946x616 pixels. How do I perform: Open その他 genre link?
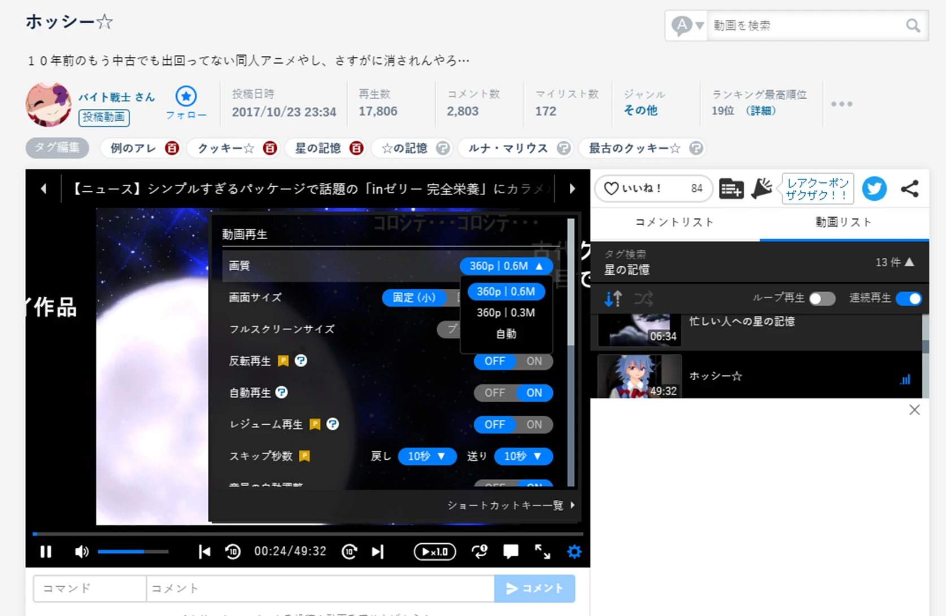tap(640, 111)
